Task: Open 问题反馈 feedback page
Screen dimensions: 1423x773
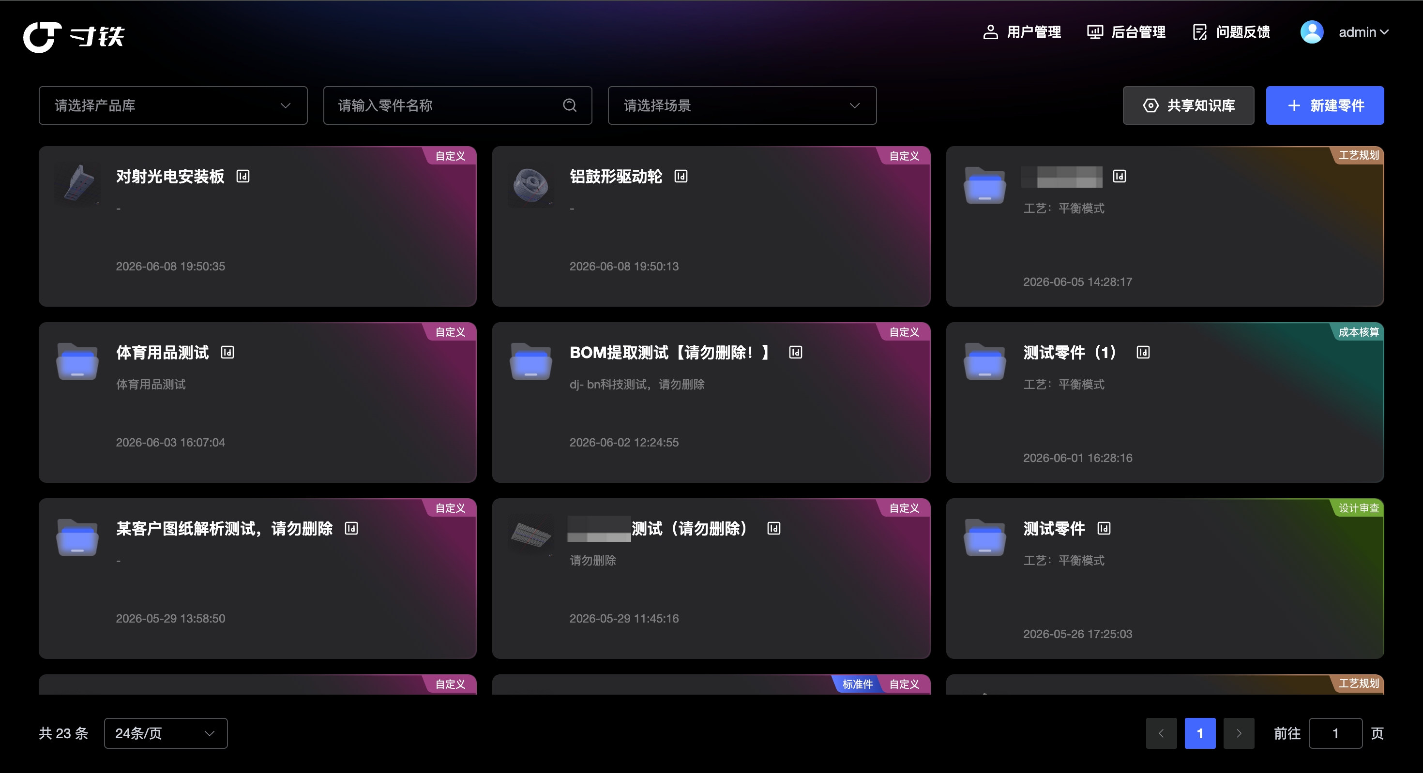Action: [x=1231, y=32]
